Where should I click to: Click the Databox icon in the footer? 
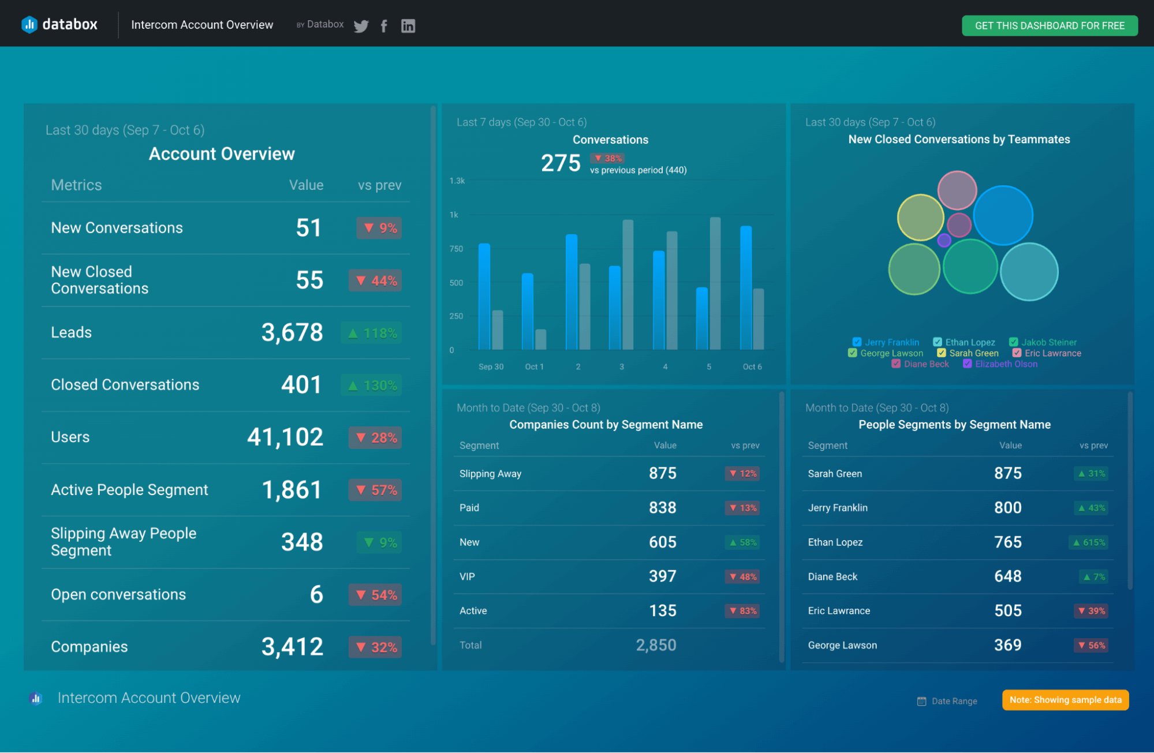click(x=36, y=698)
